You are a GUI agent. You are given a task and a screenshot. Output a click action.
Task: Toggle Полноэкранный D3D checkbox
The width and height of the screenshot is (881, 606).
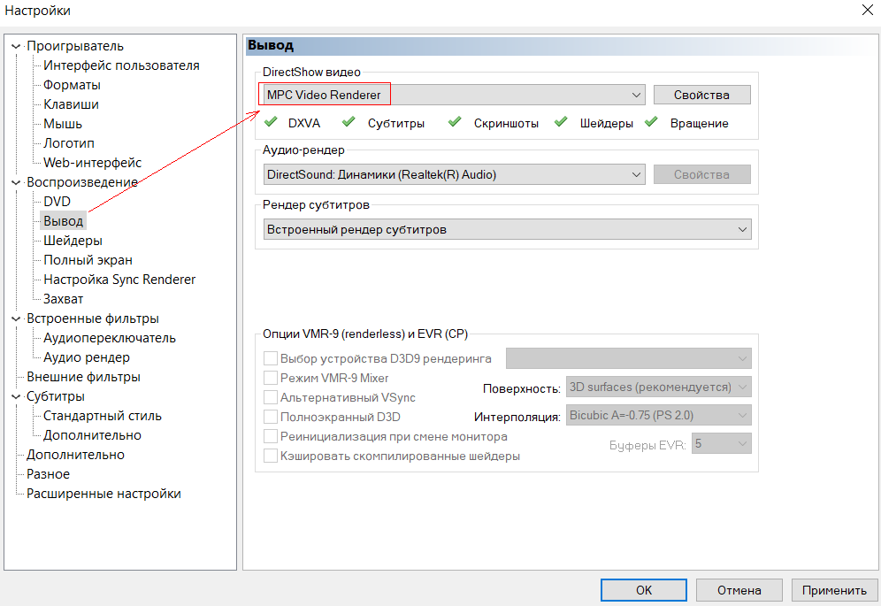click(271, 417)
